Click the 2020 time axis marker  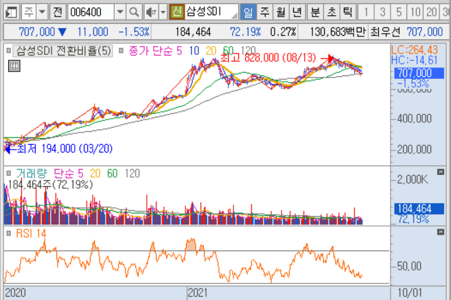click(16, 293)
